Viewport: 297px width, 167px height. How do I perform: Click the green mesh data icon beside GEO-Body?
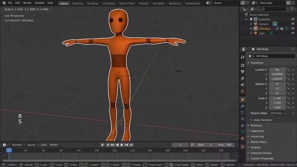tap(287, 29)
